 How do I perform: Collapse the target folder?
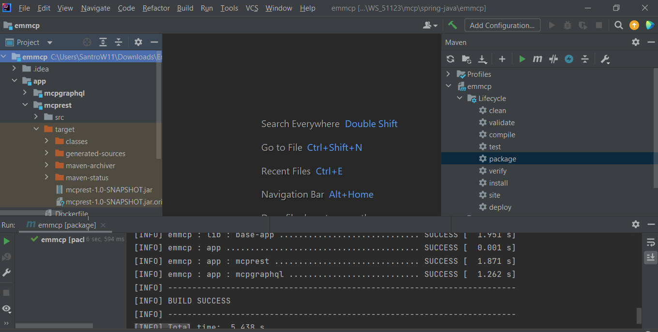coord(36,129)
